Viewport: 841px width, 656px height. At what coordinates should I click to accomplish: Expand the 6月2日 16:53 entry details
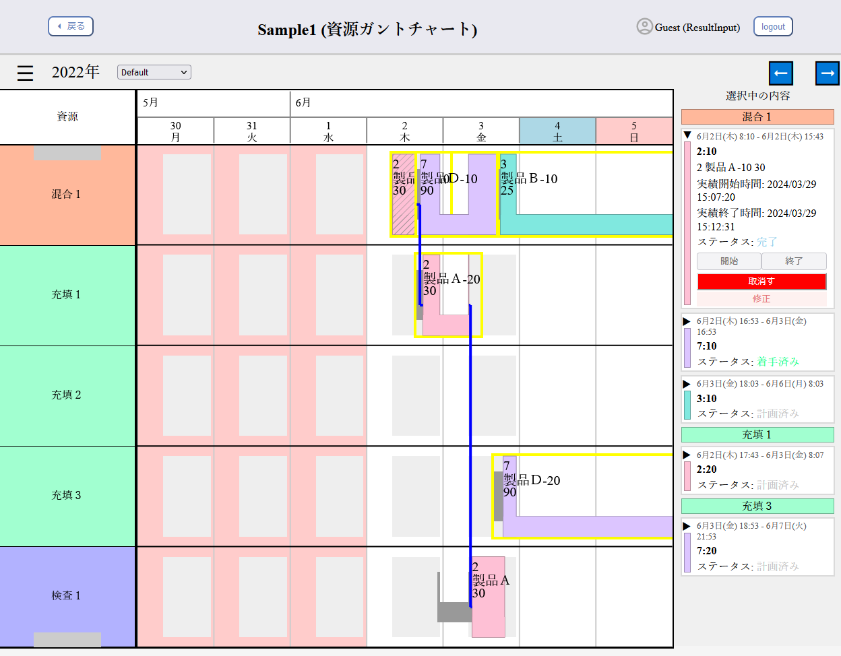(x=687, y=321)
